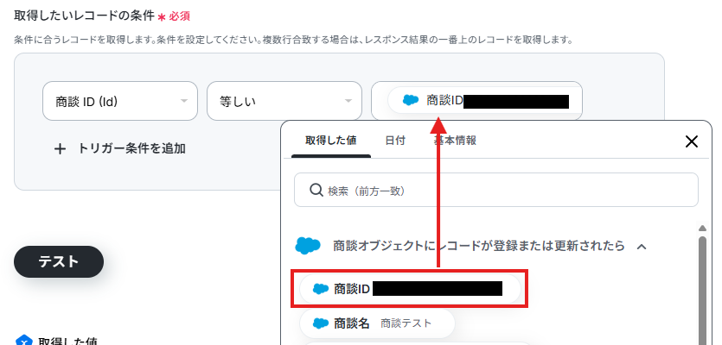Open the 商談 ID (Id) field dropdown
The height and width of the screenshot is (345, 722).
[x=119, y=101]
